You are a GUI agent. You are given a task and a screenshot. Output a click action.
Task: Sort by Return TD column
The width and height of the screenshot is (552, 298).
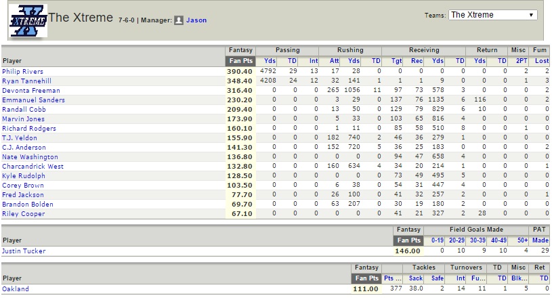pos(502,61)
